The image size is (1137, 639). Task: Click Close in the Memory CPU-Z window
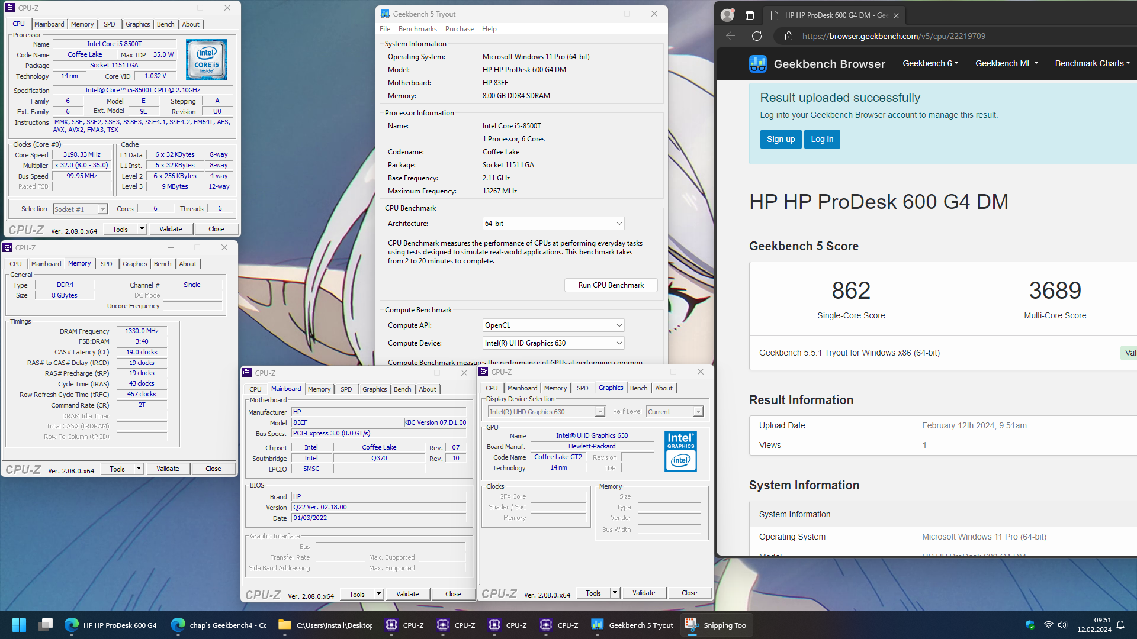tap(213, 469)
